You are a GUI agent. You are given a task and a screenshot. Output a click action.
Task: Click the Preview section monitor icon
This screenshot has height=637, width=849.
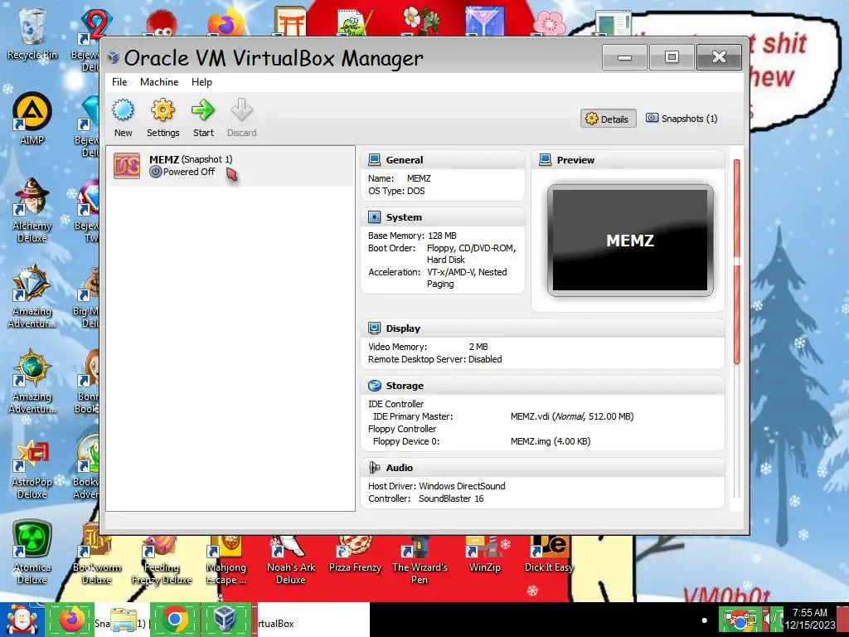[546, 160]
